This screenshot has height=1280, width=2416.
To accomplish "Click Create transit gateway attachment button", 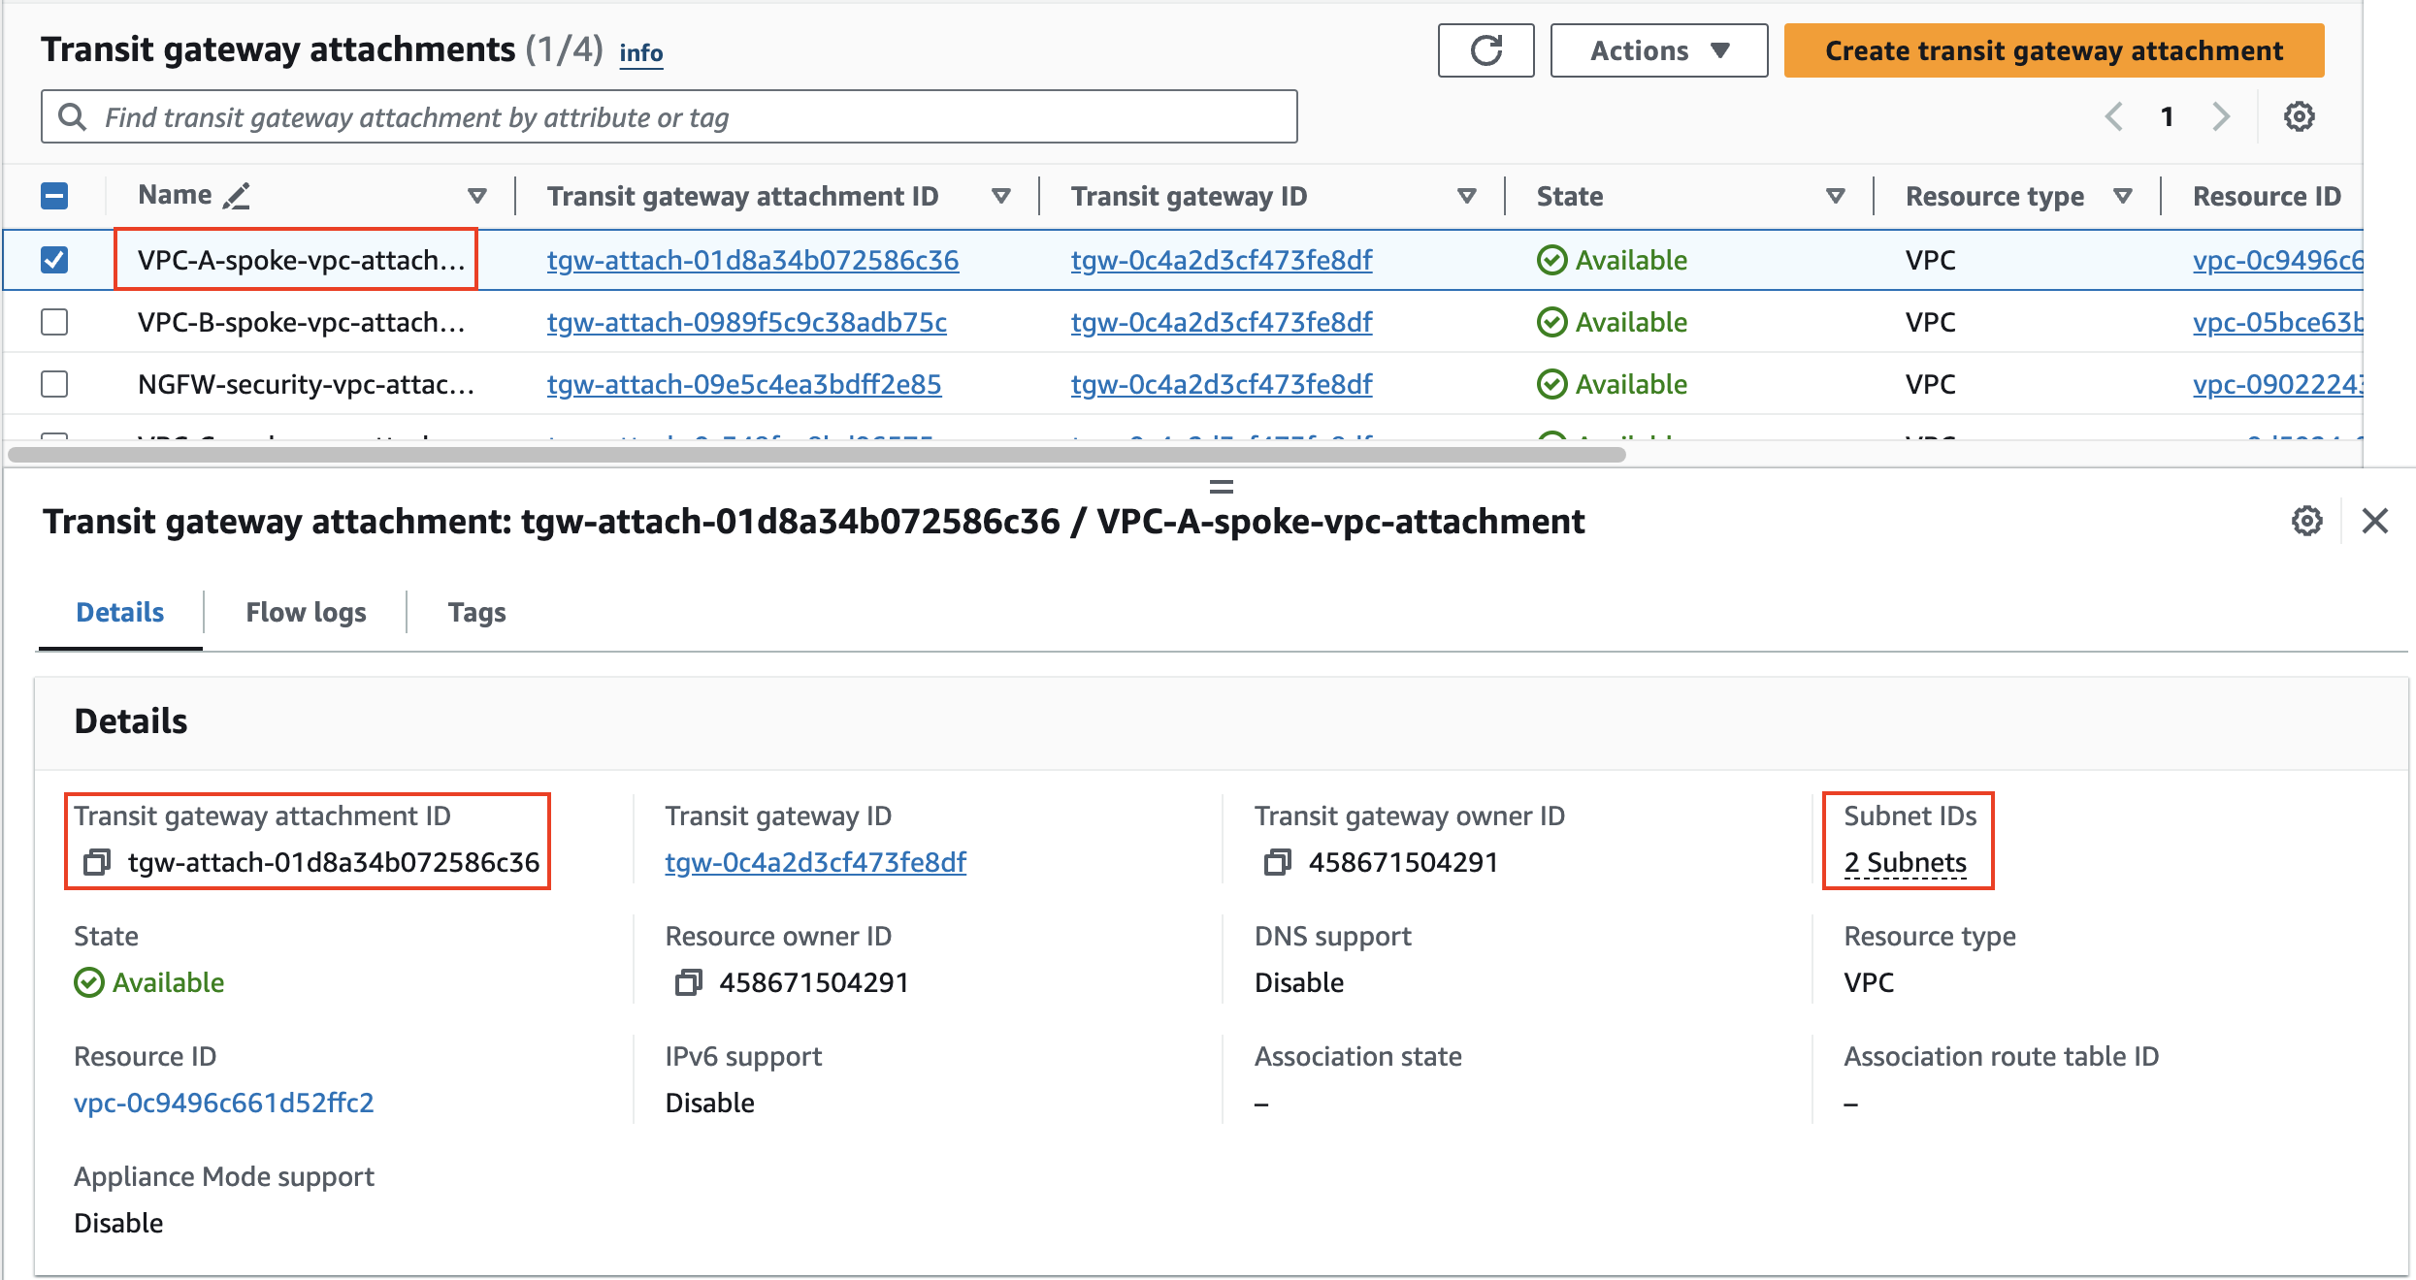I will pos(2054,50).
